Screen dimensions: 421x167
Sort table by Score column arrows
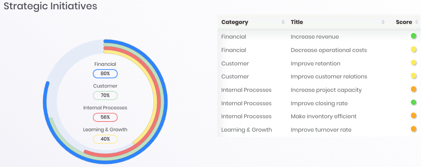point(416,22)
